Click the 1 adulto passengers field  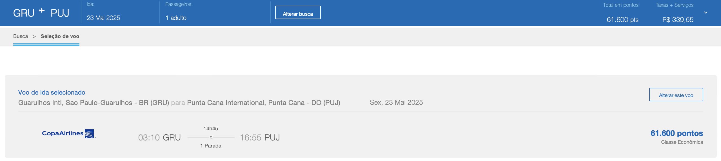click(x=176, y=18)
